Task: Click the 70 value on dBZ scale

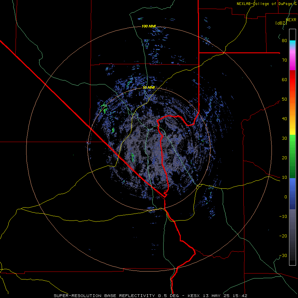Action: [284, 60]
